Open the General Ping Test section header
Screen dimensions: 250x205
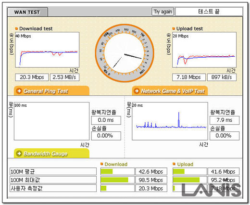[51, 90]
